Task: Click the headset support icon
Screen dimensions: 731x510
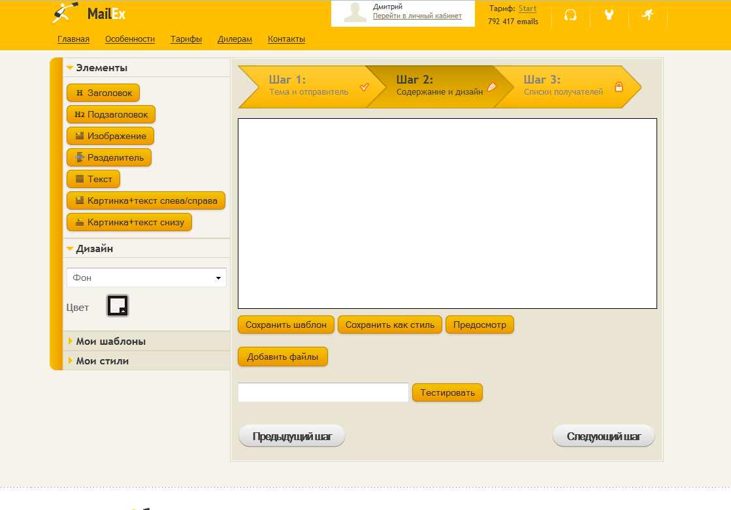Action: (570, 15)
